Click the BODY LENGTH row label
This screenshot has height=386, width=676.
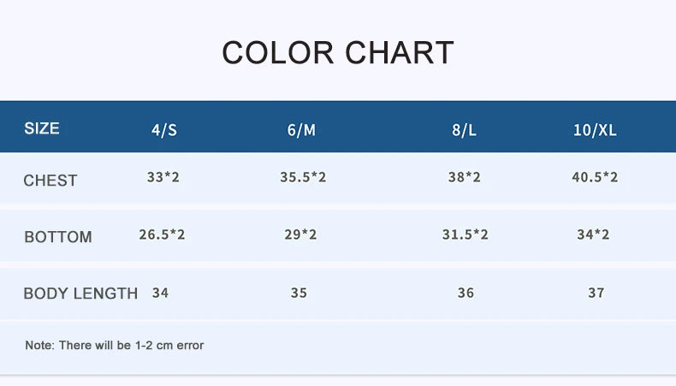tap(80, 294)
